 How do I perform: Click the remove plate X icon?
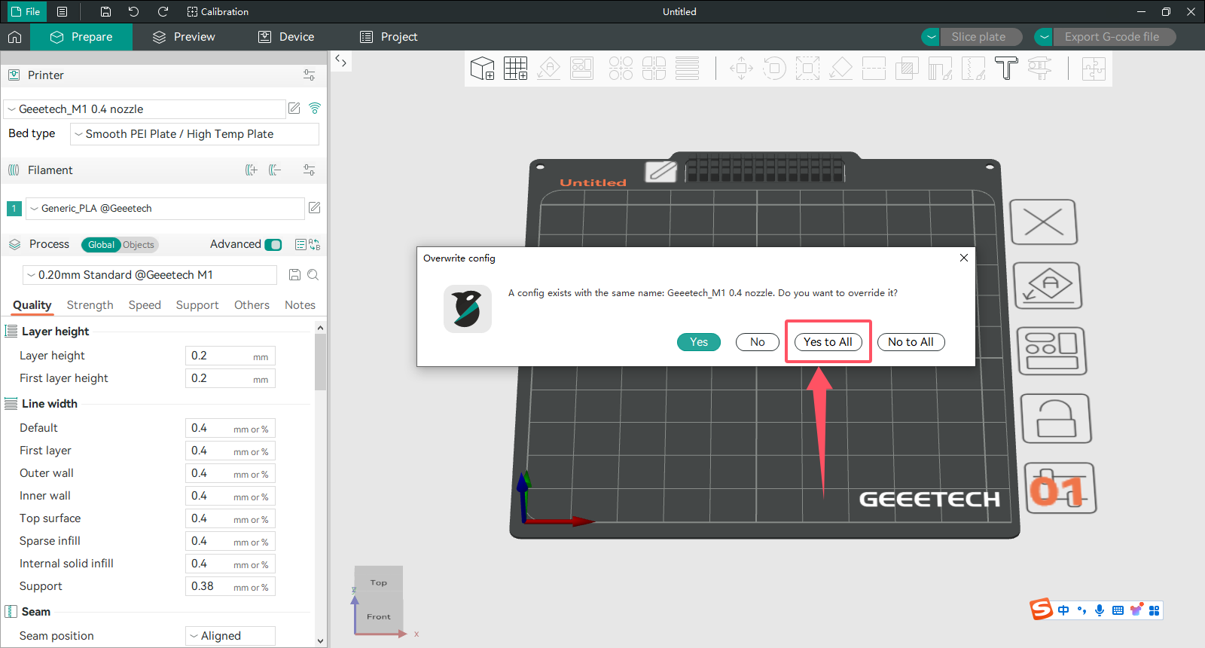tap(1044, 222)
